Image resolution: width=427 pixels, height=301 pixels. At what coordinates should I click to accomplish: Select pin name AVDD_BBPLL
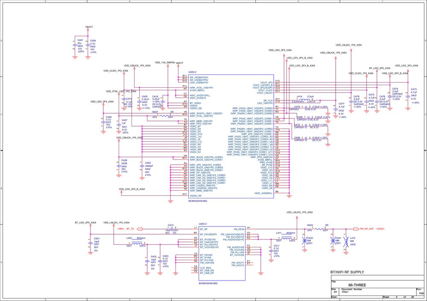click(197, 90)
